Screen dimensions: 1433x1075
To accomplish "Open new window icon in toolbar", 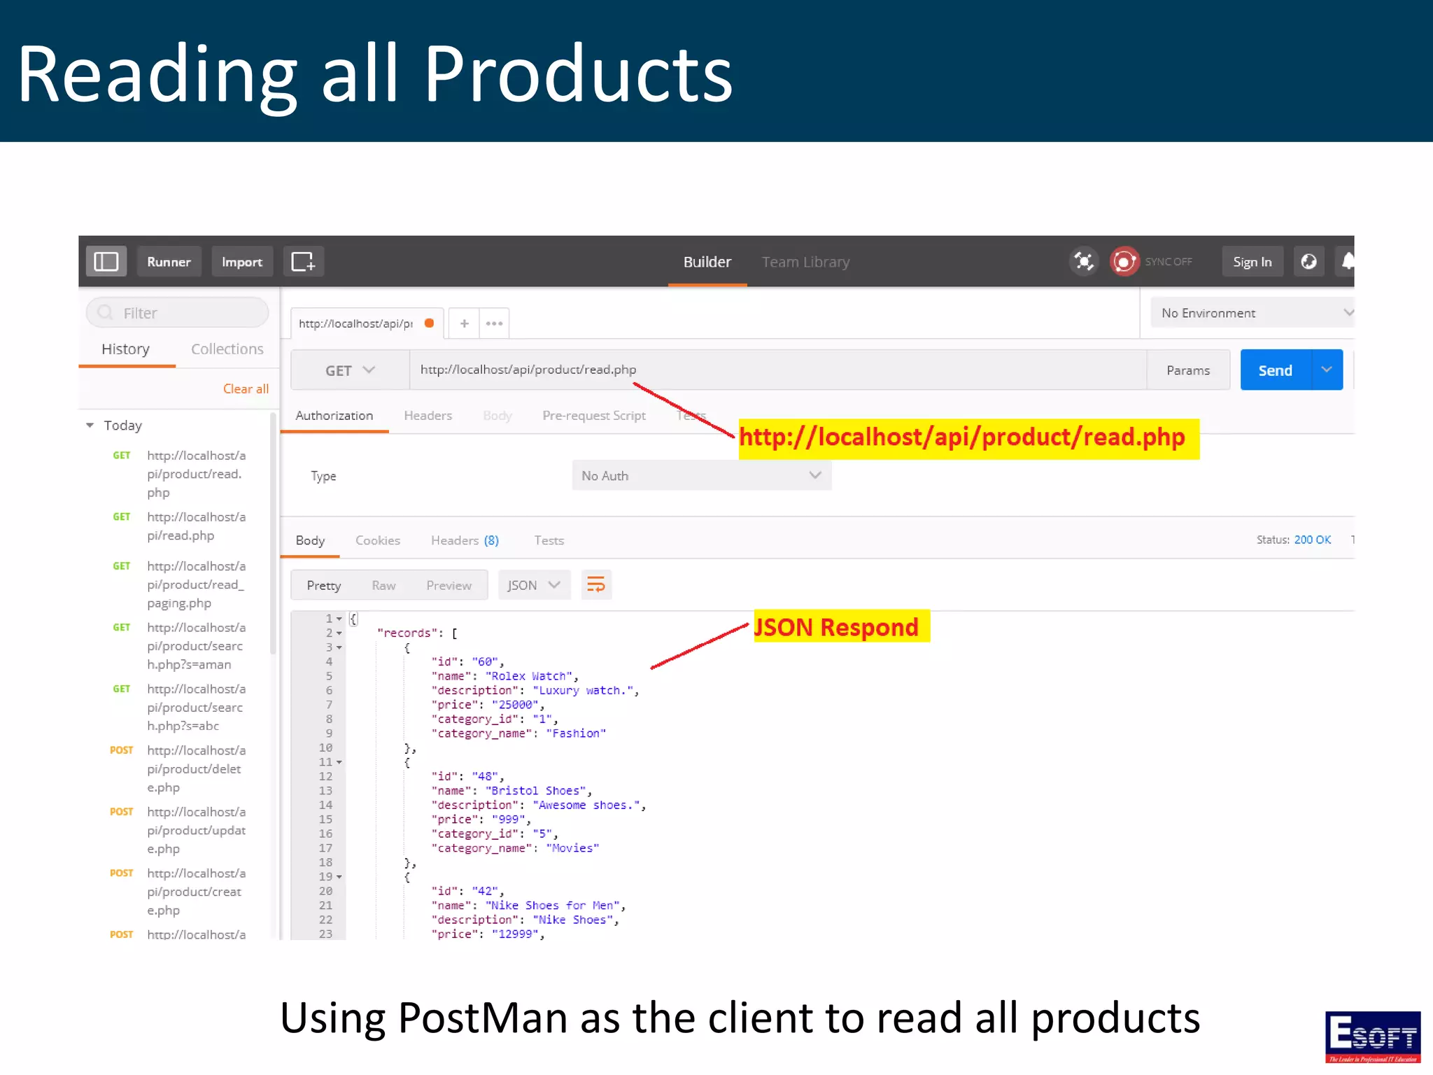I will (x=303, y=262).
